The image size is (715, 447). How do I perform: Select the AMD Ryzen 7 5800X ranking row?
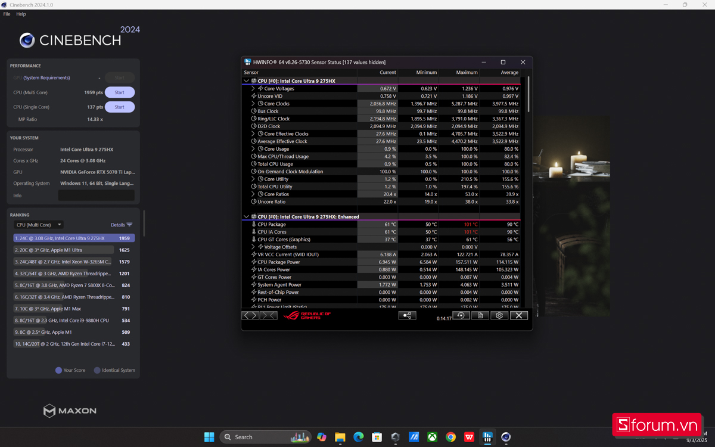point(74,285)
